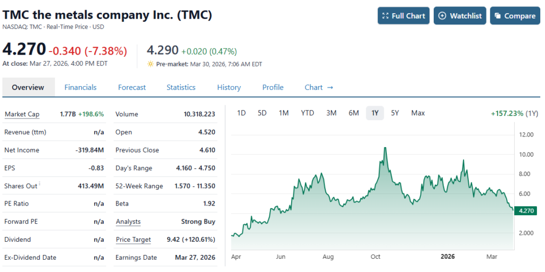545x272 pixels.
Task: Select the 6M chart range
Action: click(x=353, y=113)
